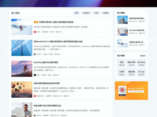Select the 追格主题 tag

pyautogui.click(x=131, y=73)
